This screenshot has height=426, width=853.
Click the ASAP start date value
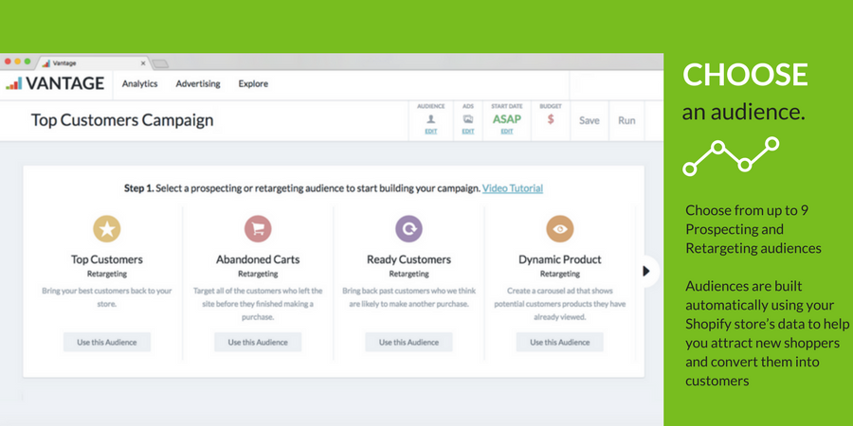coord(506,119)
